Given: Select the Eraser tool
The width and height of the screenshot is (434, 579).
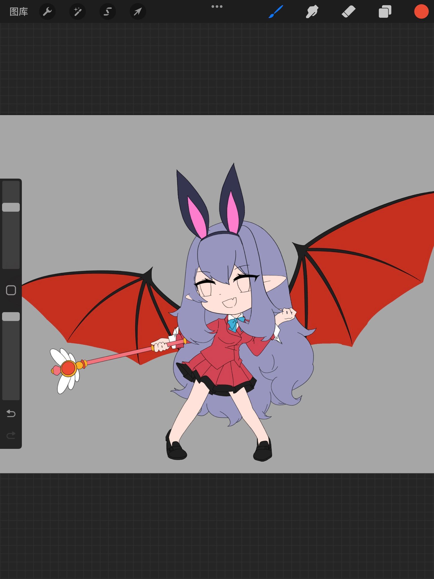Looking at the screenshot, I should (x=349, y=12).
